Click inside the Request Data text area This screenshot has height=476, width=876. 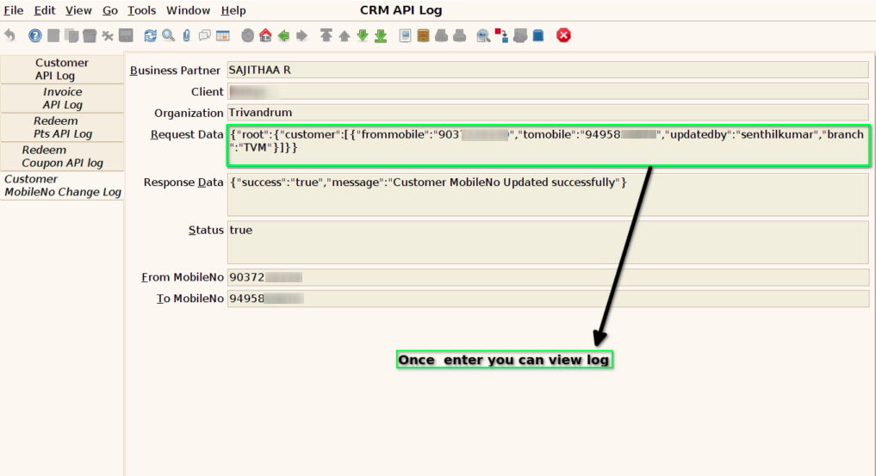tap(548, 145)
